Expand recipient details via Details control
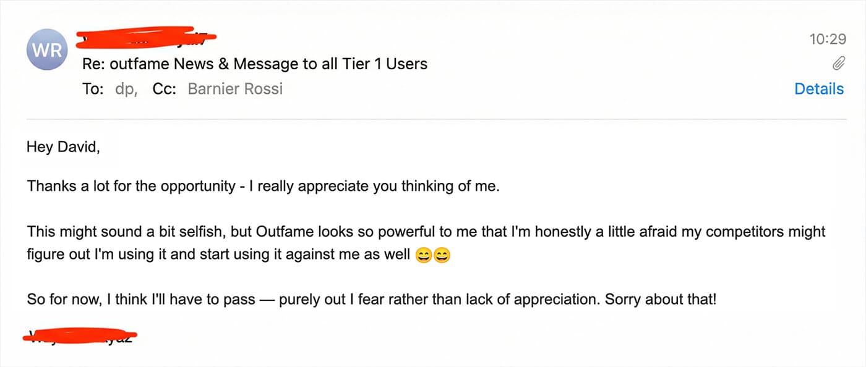The image size is (866, 367). tap(819, 88)
